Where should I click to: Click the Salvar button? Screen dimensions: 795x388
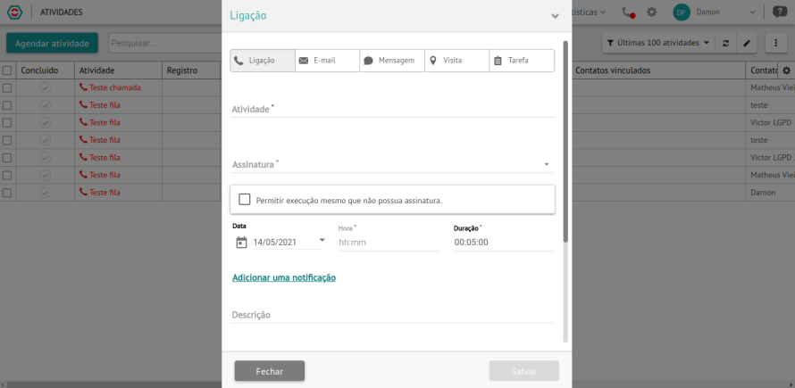click(523, 371)
